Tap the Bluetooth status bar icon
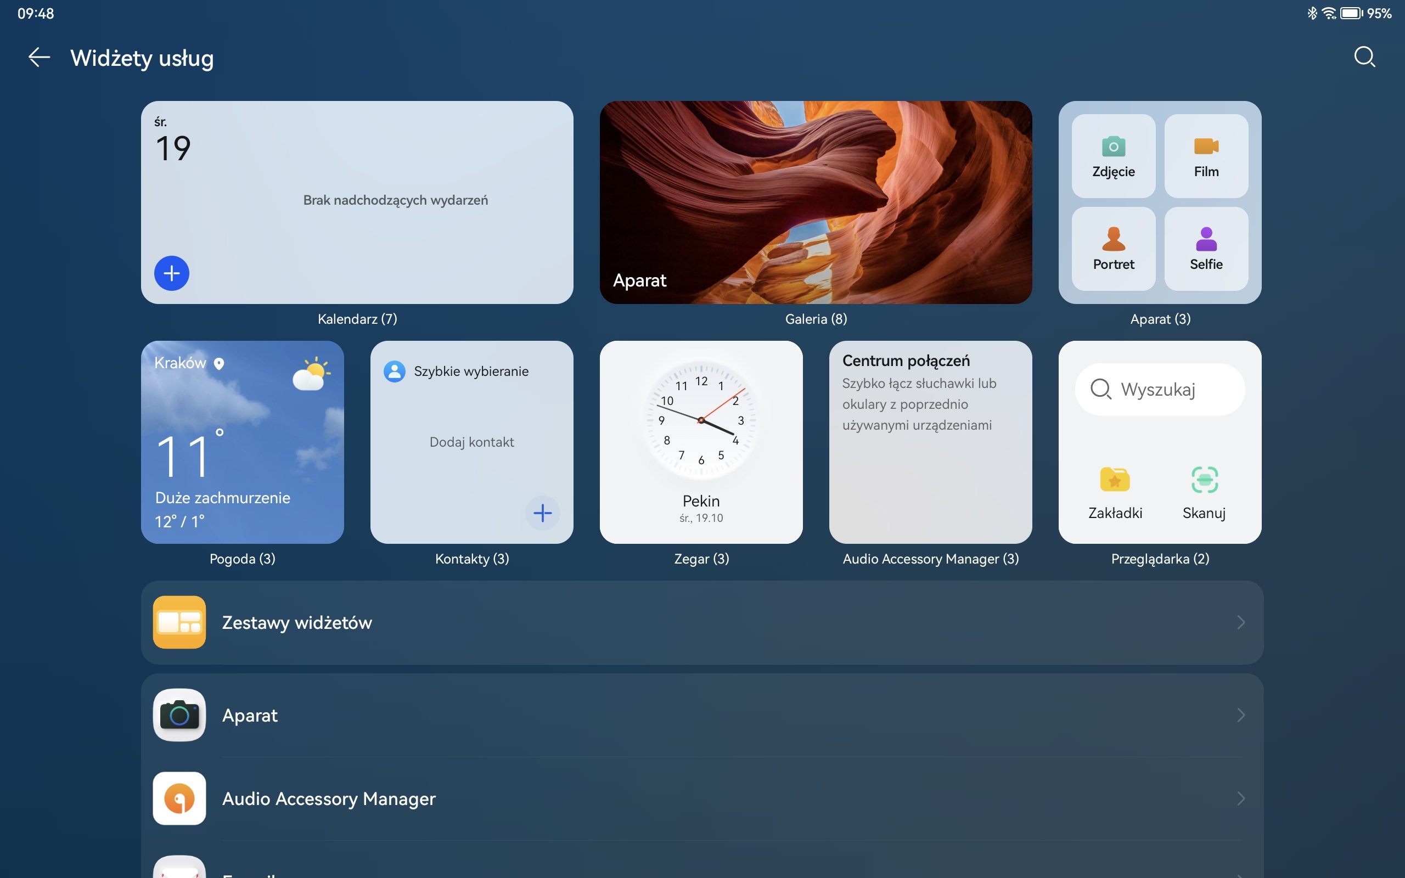This screenshot has height=878, width=1405. coord(1312,13)
